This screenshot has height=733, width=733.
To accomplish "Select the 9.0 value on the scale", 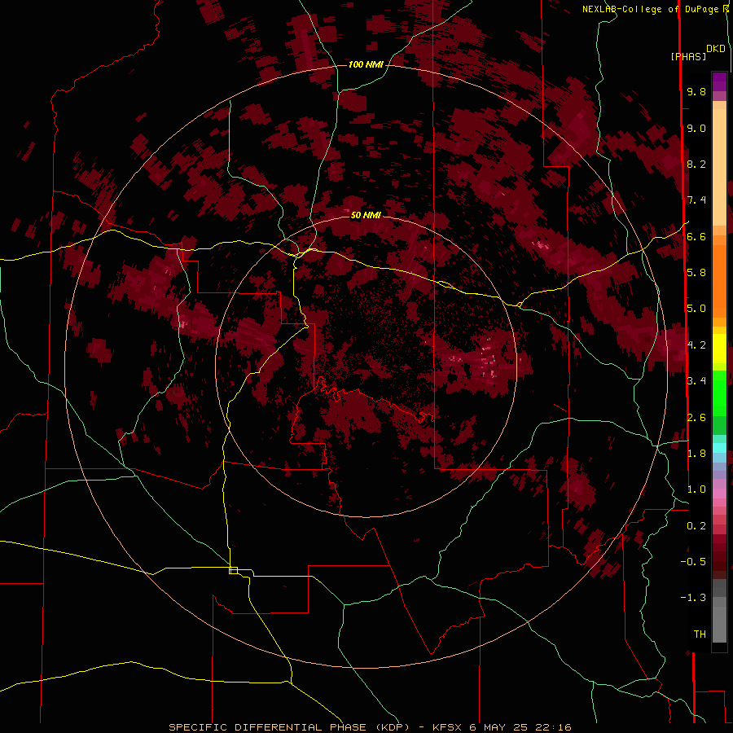I will pyautogui.click(x=696, y=128).
